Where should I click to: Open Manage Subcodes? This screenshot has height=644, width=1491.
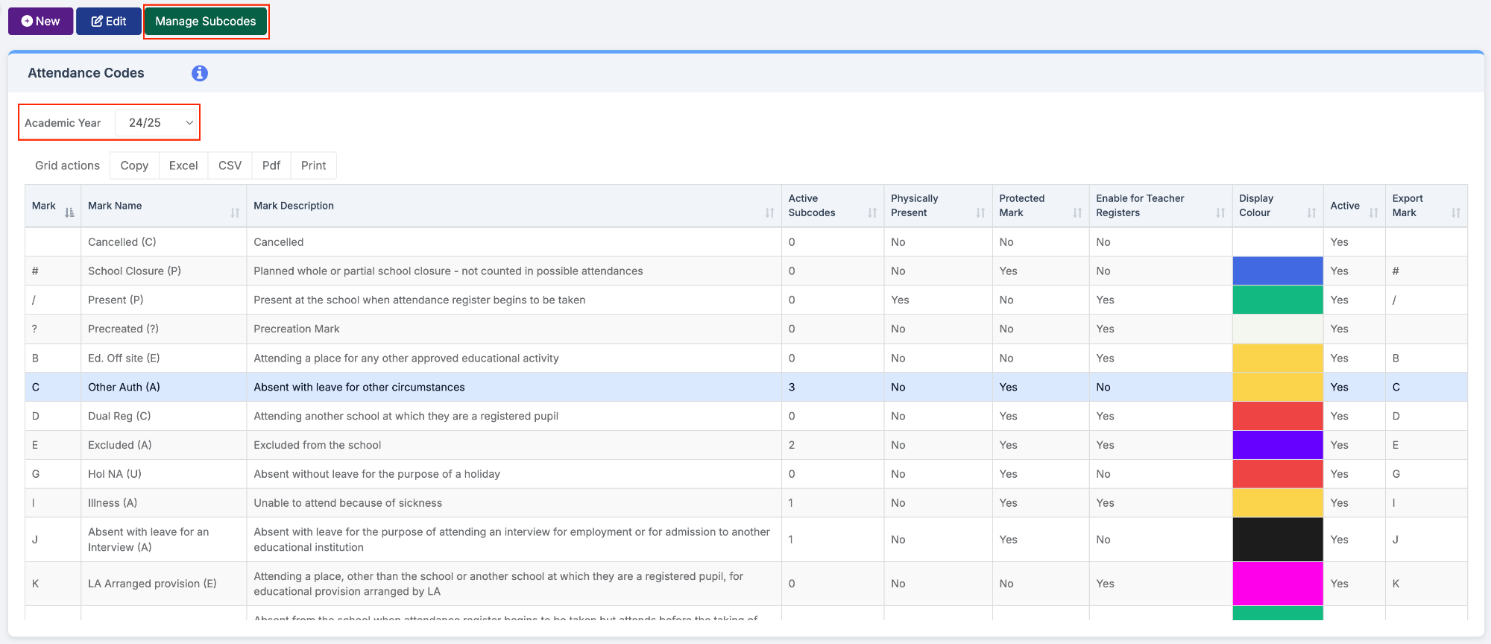tap(206, 21)
